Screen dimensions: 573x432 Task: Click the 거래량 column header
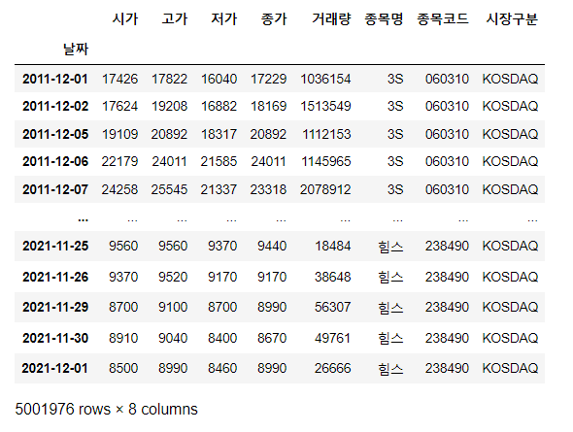pos(331,19)
